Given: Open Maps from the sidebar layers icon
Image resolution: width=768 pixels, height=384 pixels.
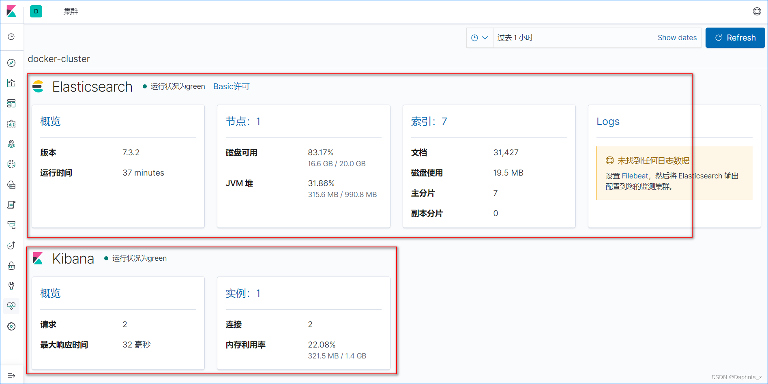Looking at the screenshot, I should click(x=11, y=144).
